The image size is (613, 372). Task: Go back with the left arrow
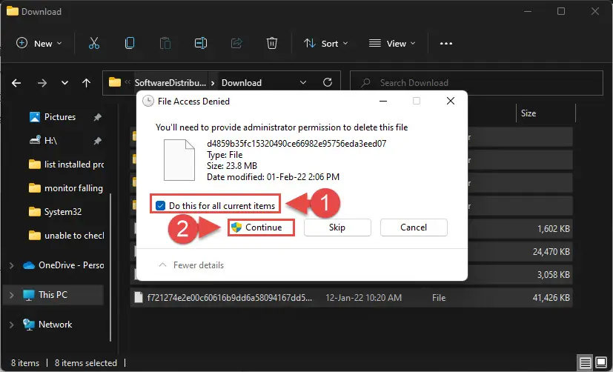pos(16,83)
